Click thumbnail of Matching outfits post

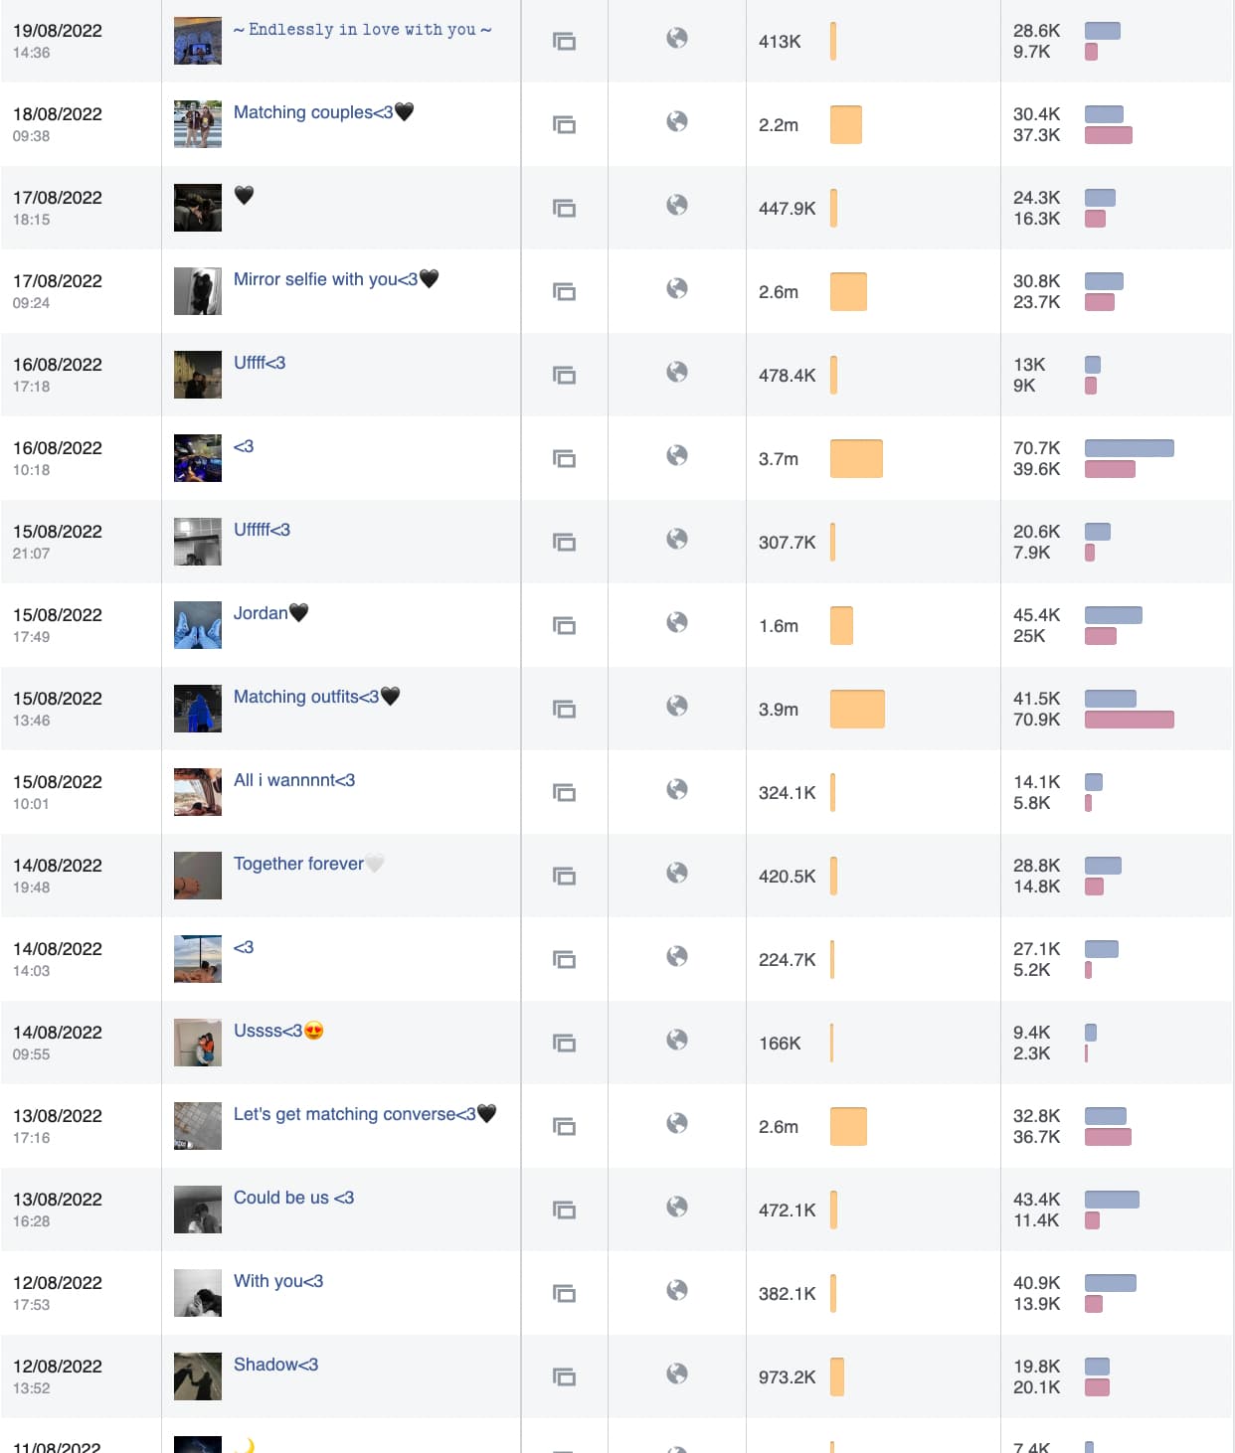point(198,709)
